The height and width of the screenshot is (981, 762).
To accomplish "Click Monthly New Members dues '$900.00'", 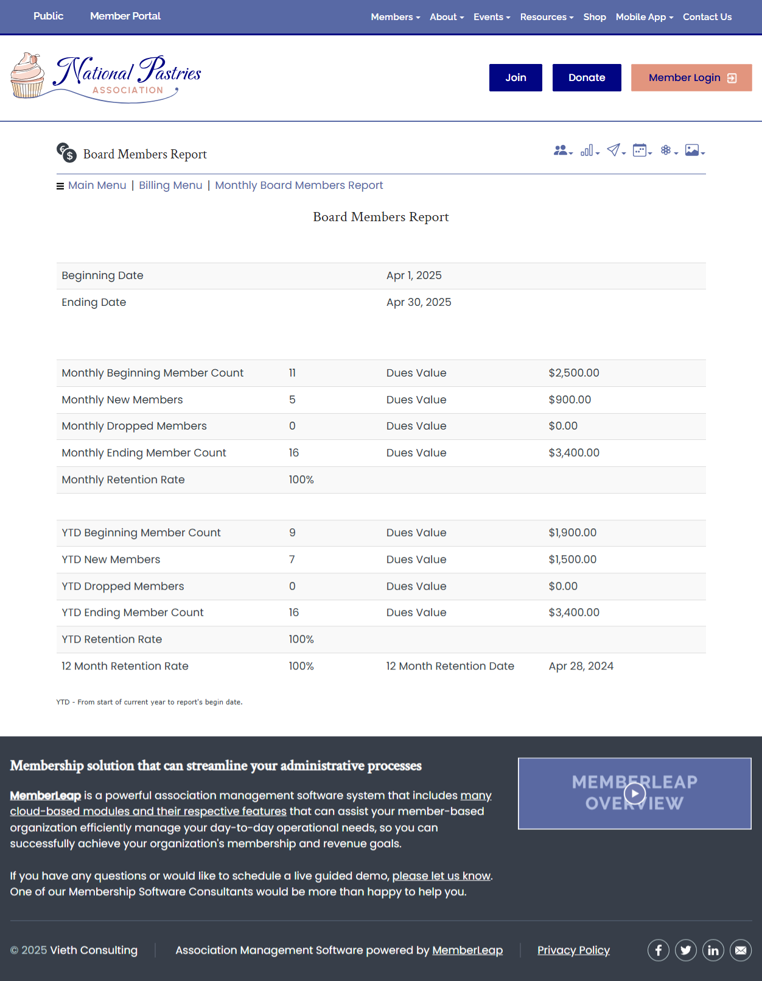I will coord(570,400).
